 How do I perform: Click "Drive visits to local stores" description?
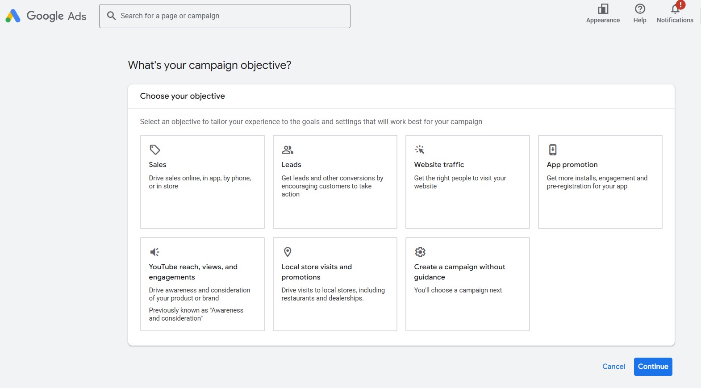[333, 294]
